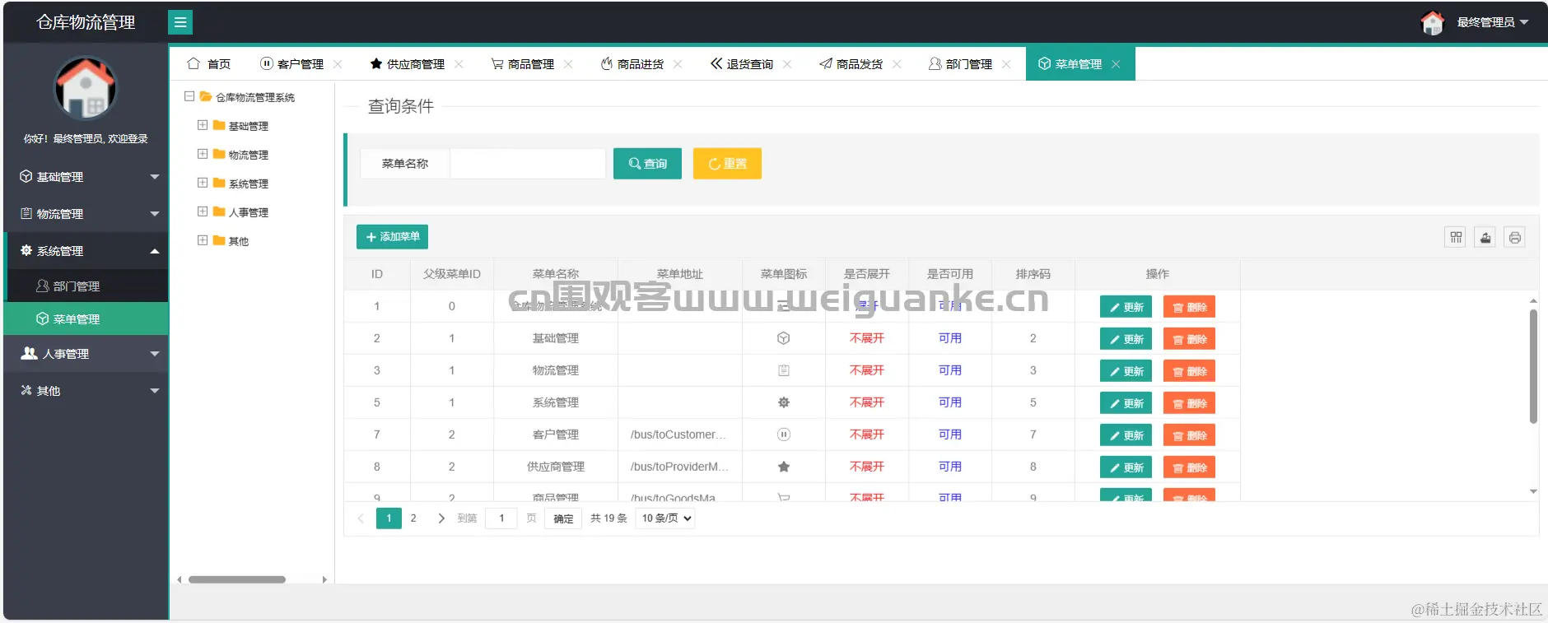Image resolution: width=1548 pixels, height=623 pixels.
Task: Click 删除 for the 供应商管理 row
Action: [1189, 467]
